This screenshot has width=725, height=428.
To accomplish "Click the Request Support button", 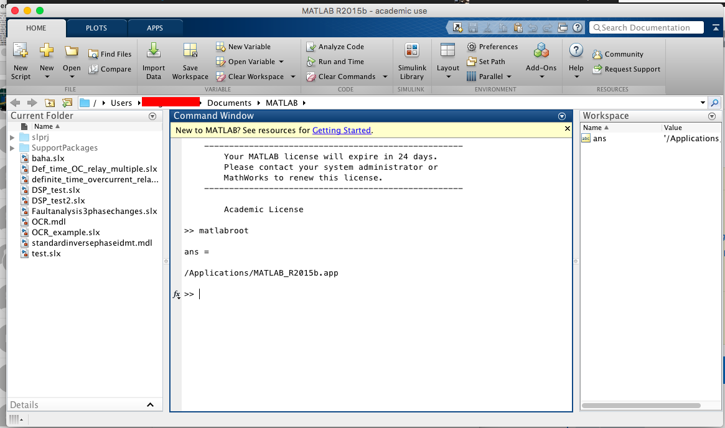I will coord(627,69).
